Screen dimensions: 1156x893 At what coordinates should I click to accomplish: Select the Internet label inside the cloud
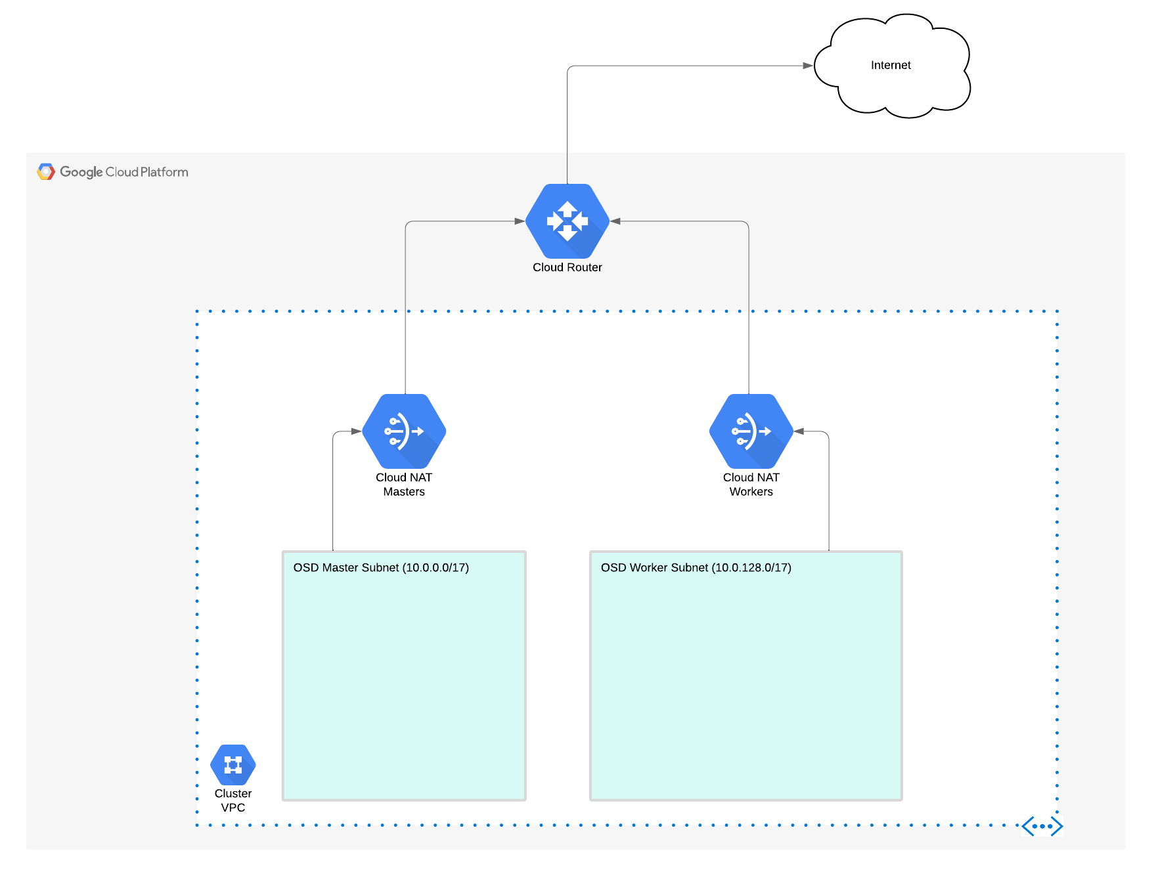click(x=891, y=65)
